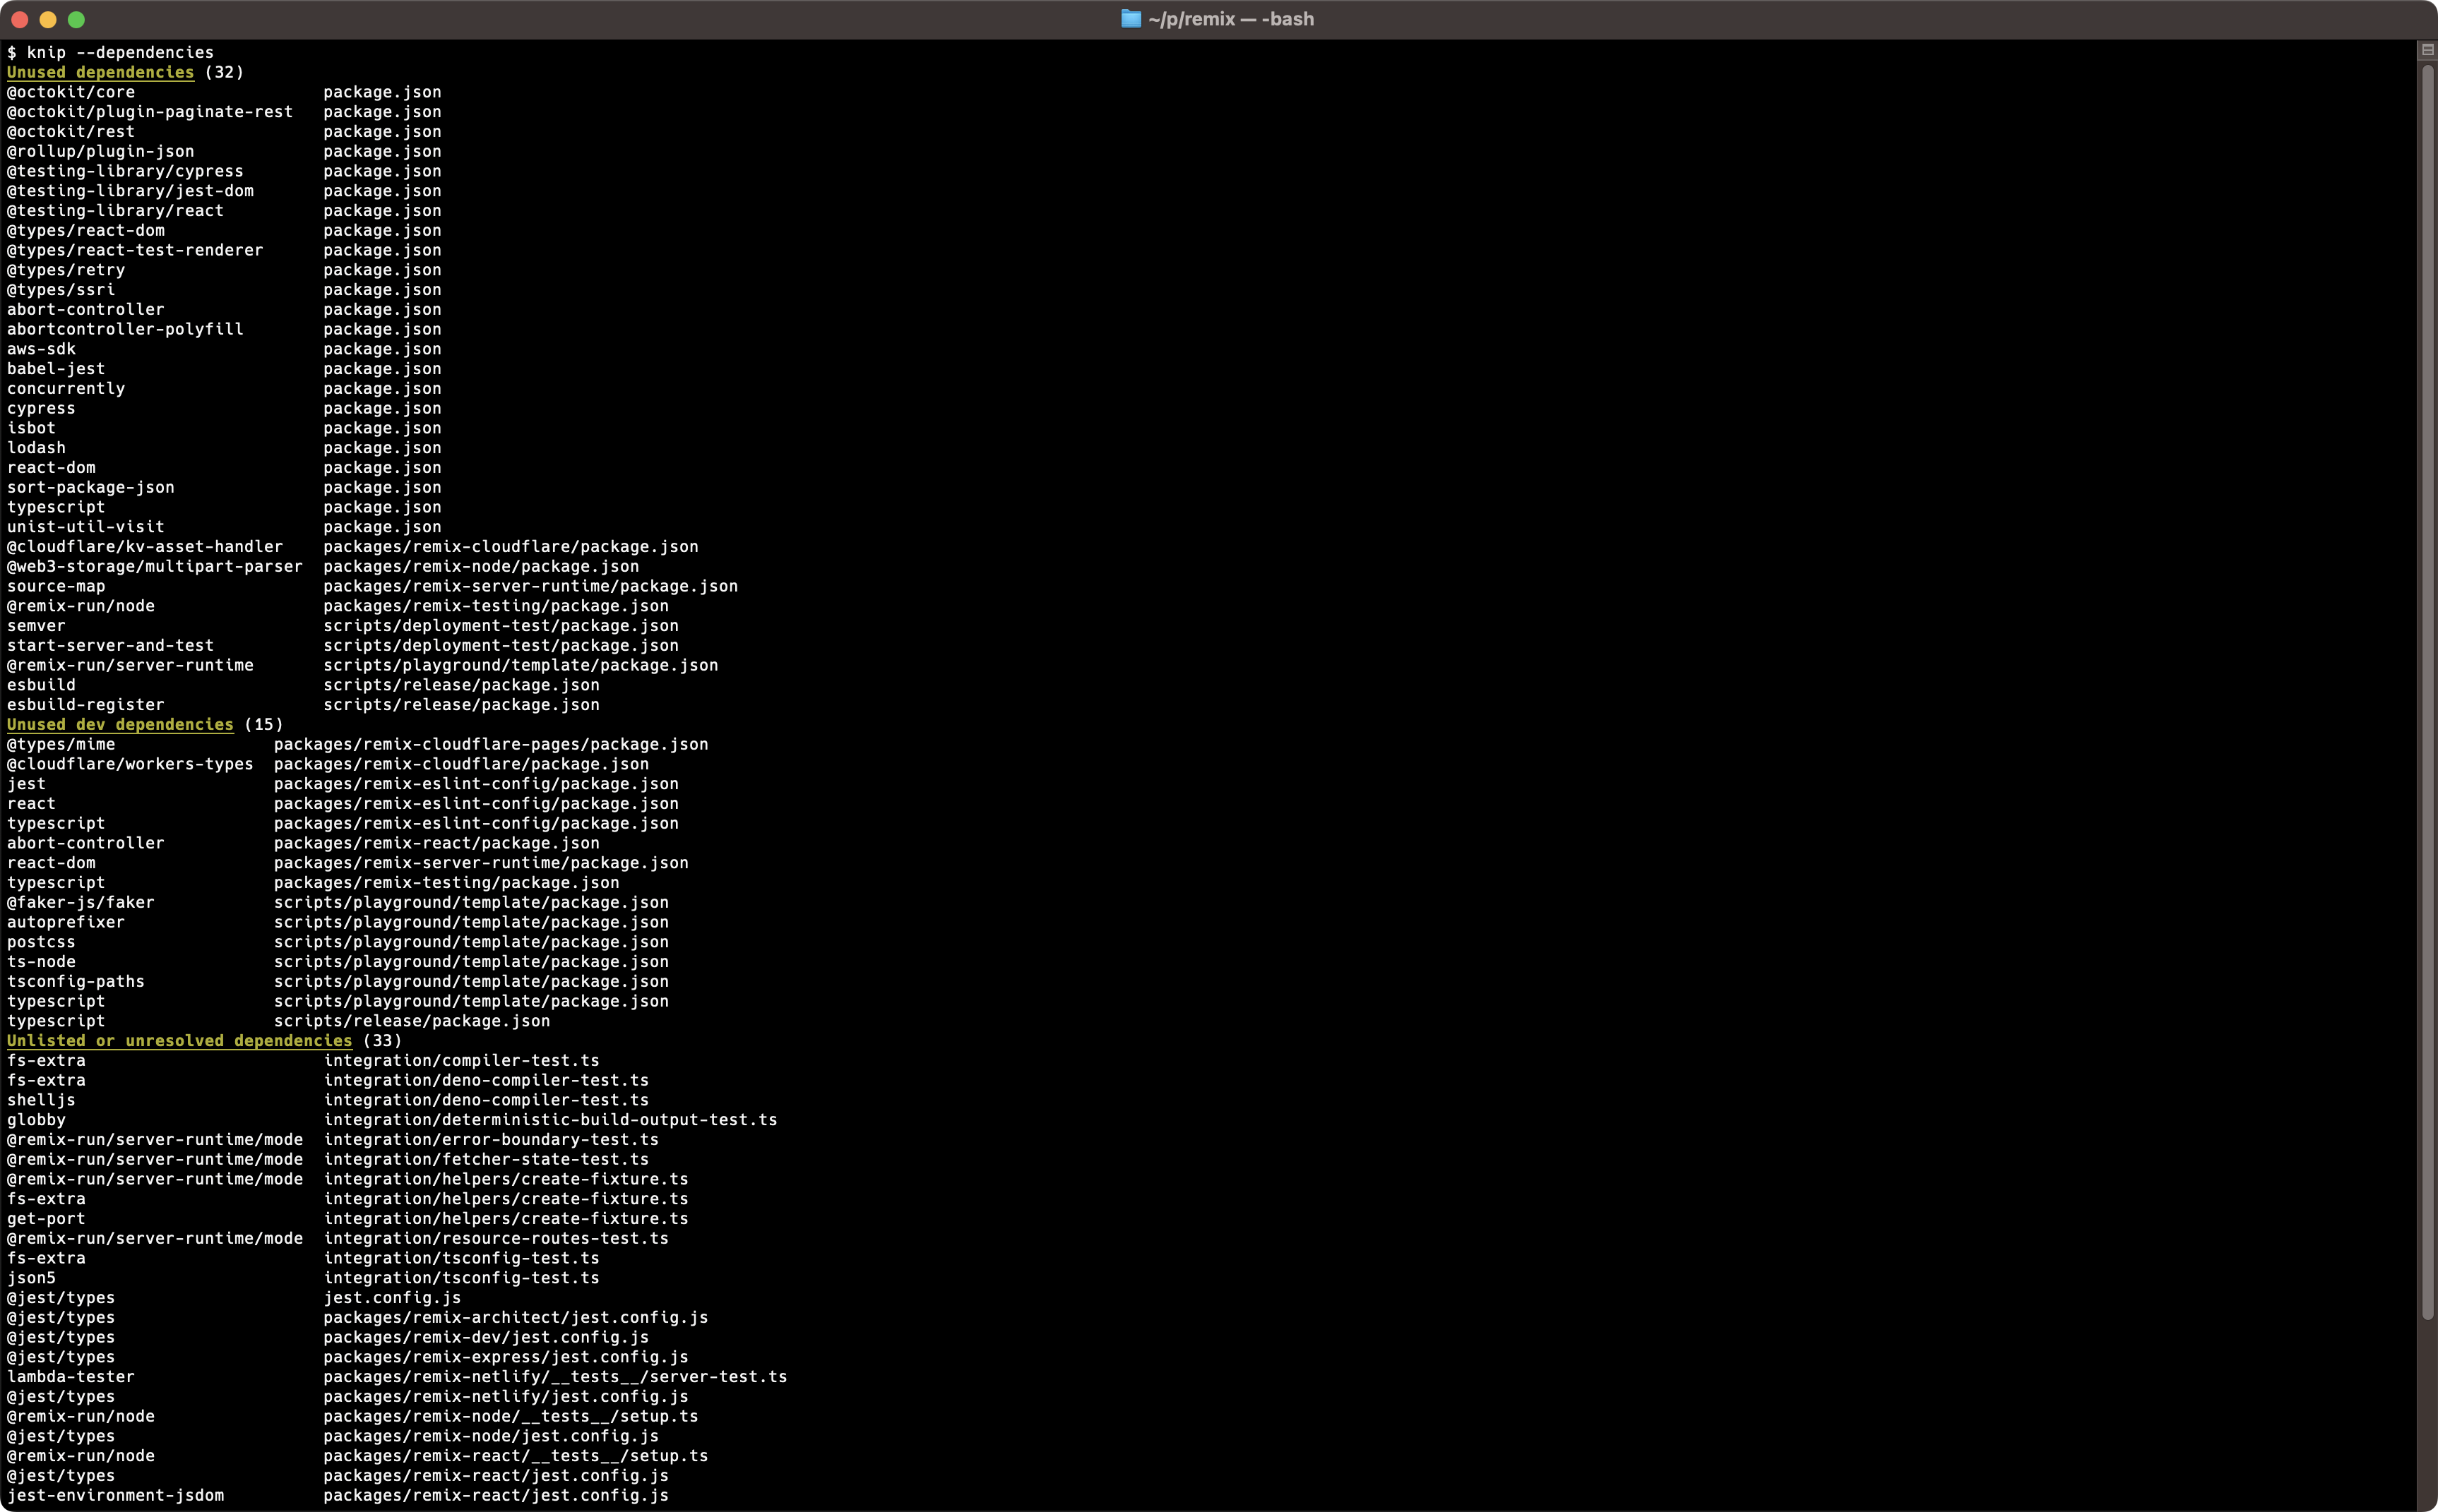The height and width of the screenshot is (1512, 2438).
Task: Click the 'lambda-tester' dependency
Action: point(71,1377)
